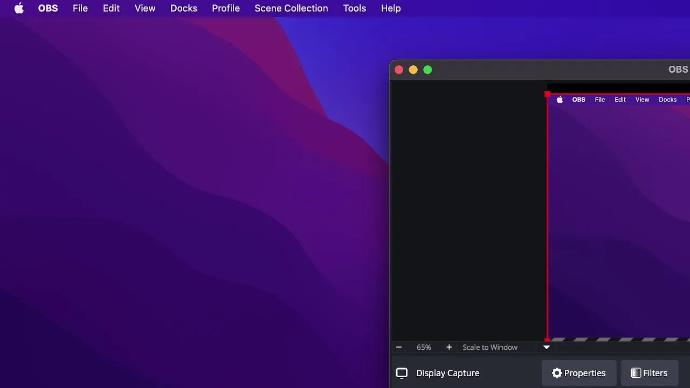Open the Edit menu
690x388 pixels.
[111, 8]
